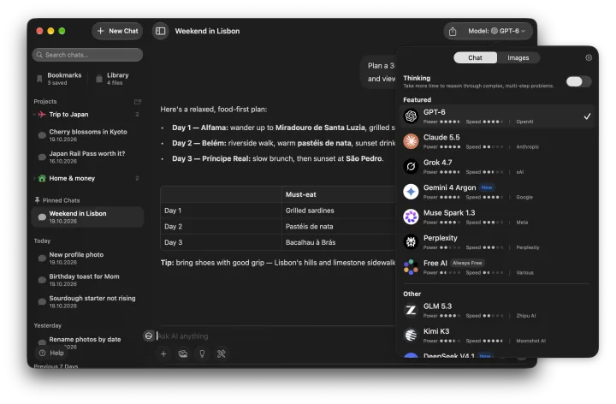Open Japan Rail Pass worth it? chat
616x404 pixels.
pos(87,157)
